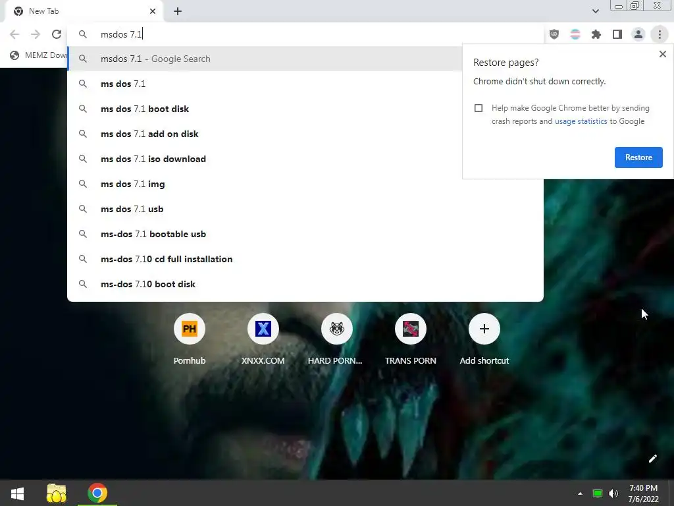Toggle the side panel icon

pyautogui.click(x=617, y=34)
